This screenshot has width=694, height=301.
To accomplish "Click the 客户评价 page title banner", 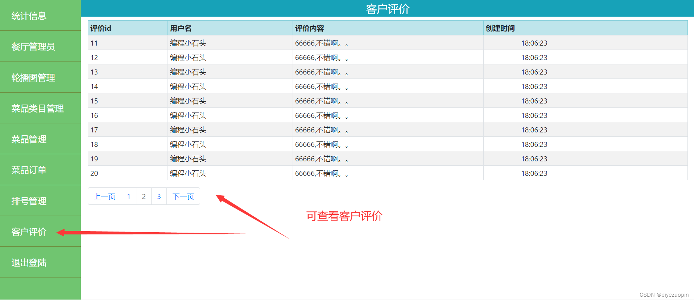I will point(387,8).
